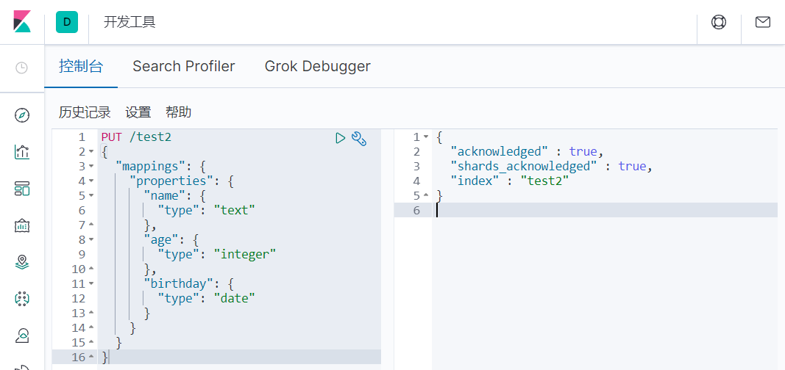Click "date" type value
The width and height of the screenshot is (785, 370).
coord(234,299)
